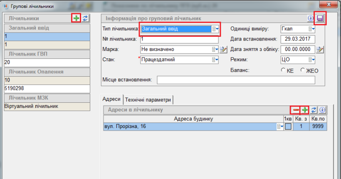The image size is (341, 179).
Task: Remove address with red minus icon
Action: 295,110
